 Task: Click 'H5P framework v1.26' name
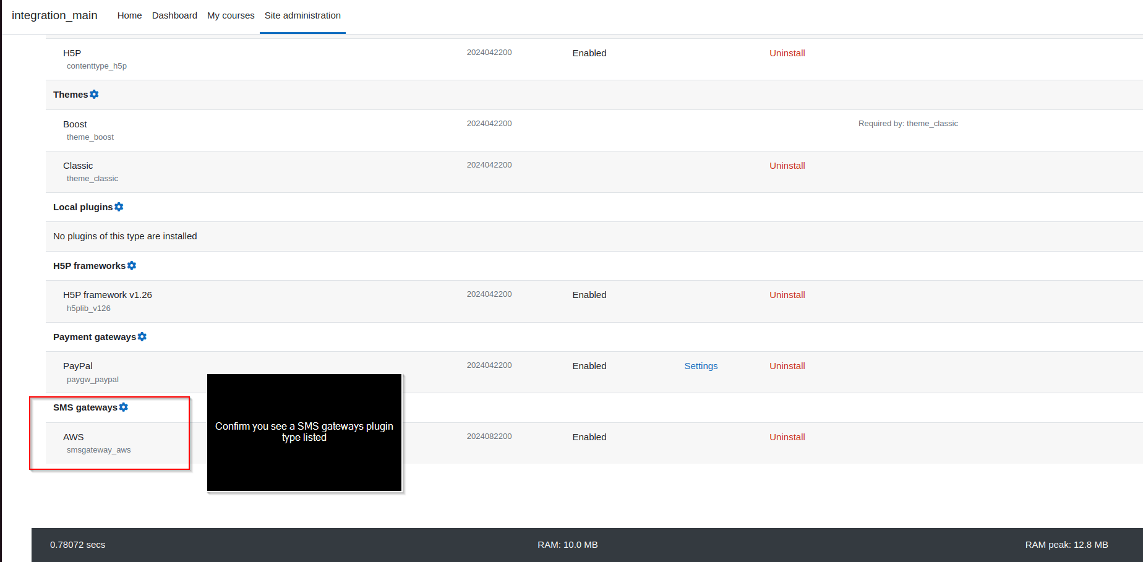coord(108,295)
